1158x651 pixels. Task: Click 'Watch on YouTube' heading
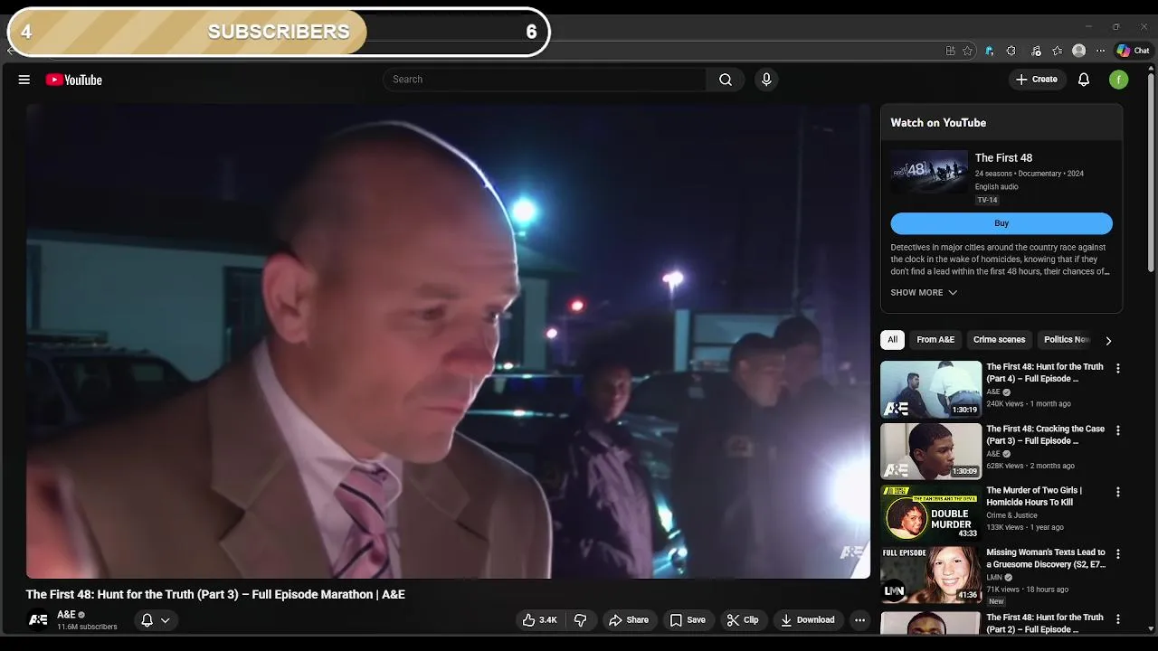pos(938,123)
